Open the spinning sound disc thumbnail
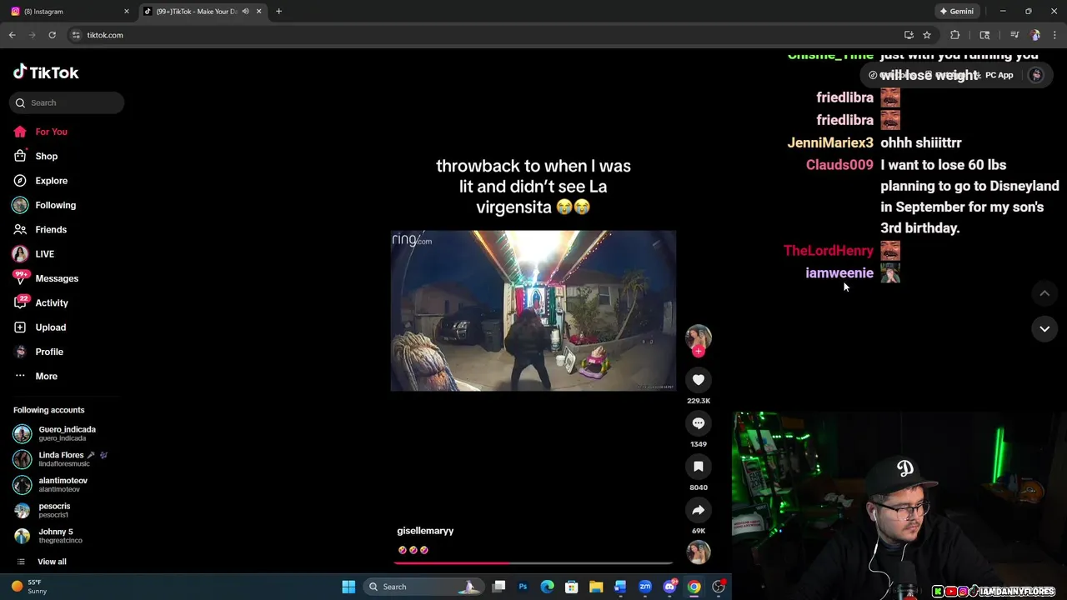This screenshot has width=1067, height=600. tap(699, 552)
